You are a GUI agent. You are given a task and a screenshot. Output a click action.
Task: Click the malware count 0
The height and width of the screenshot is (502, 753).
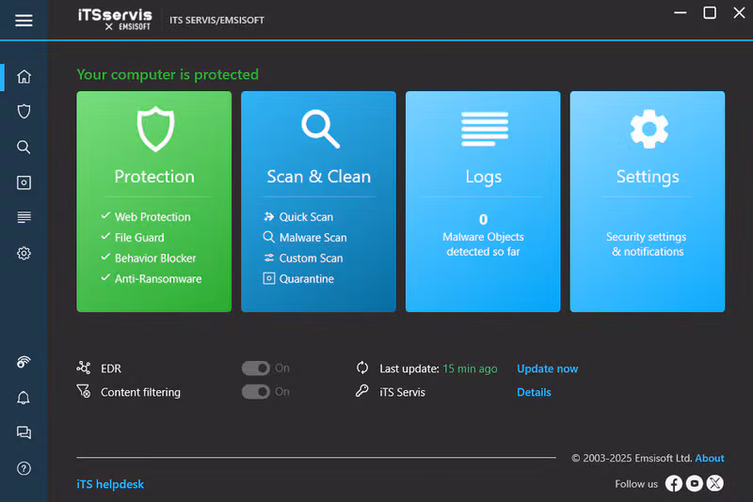483,219
